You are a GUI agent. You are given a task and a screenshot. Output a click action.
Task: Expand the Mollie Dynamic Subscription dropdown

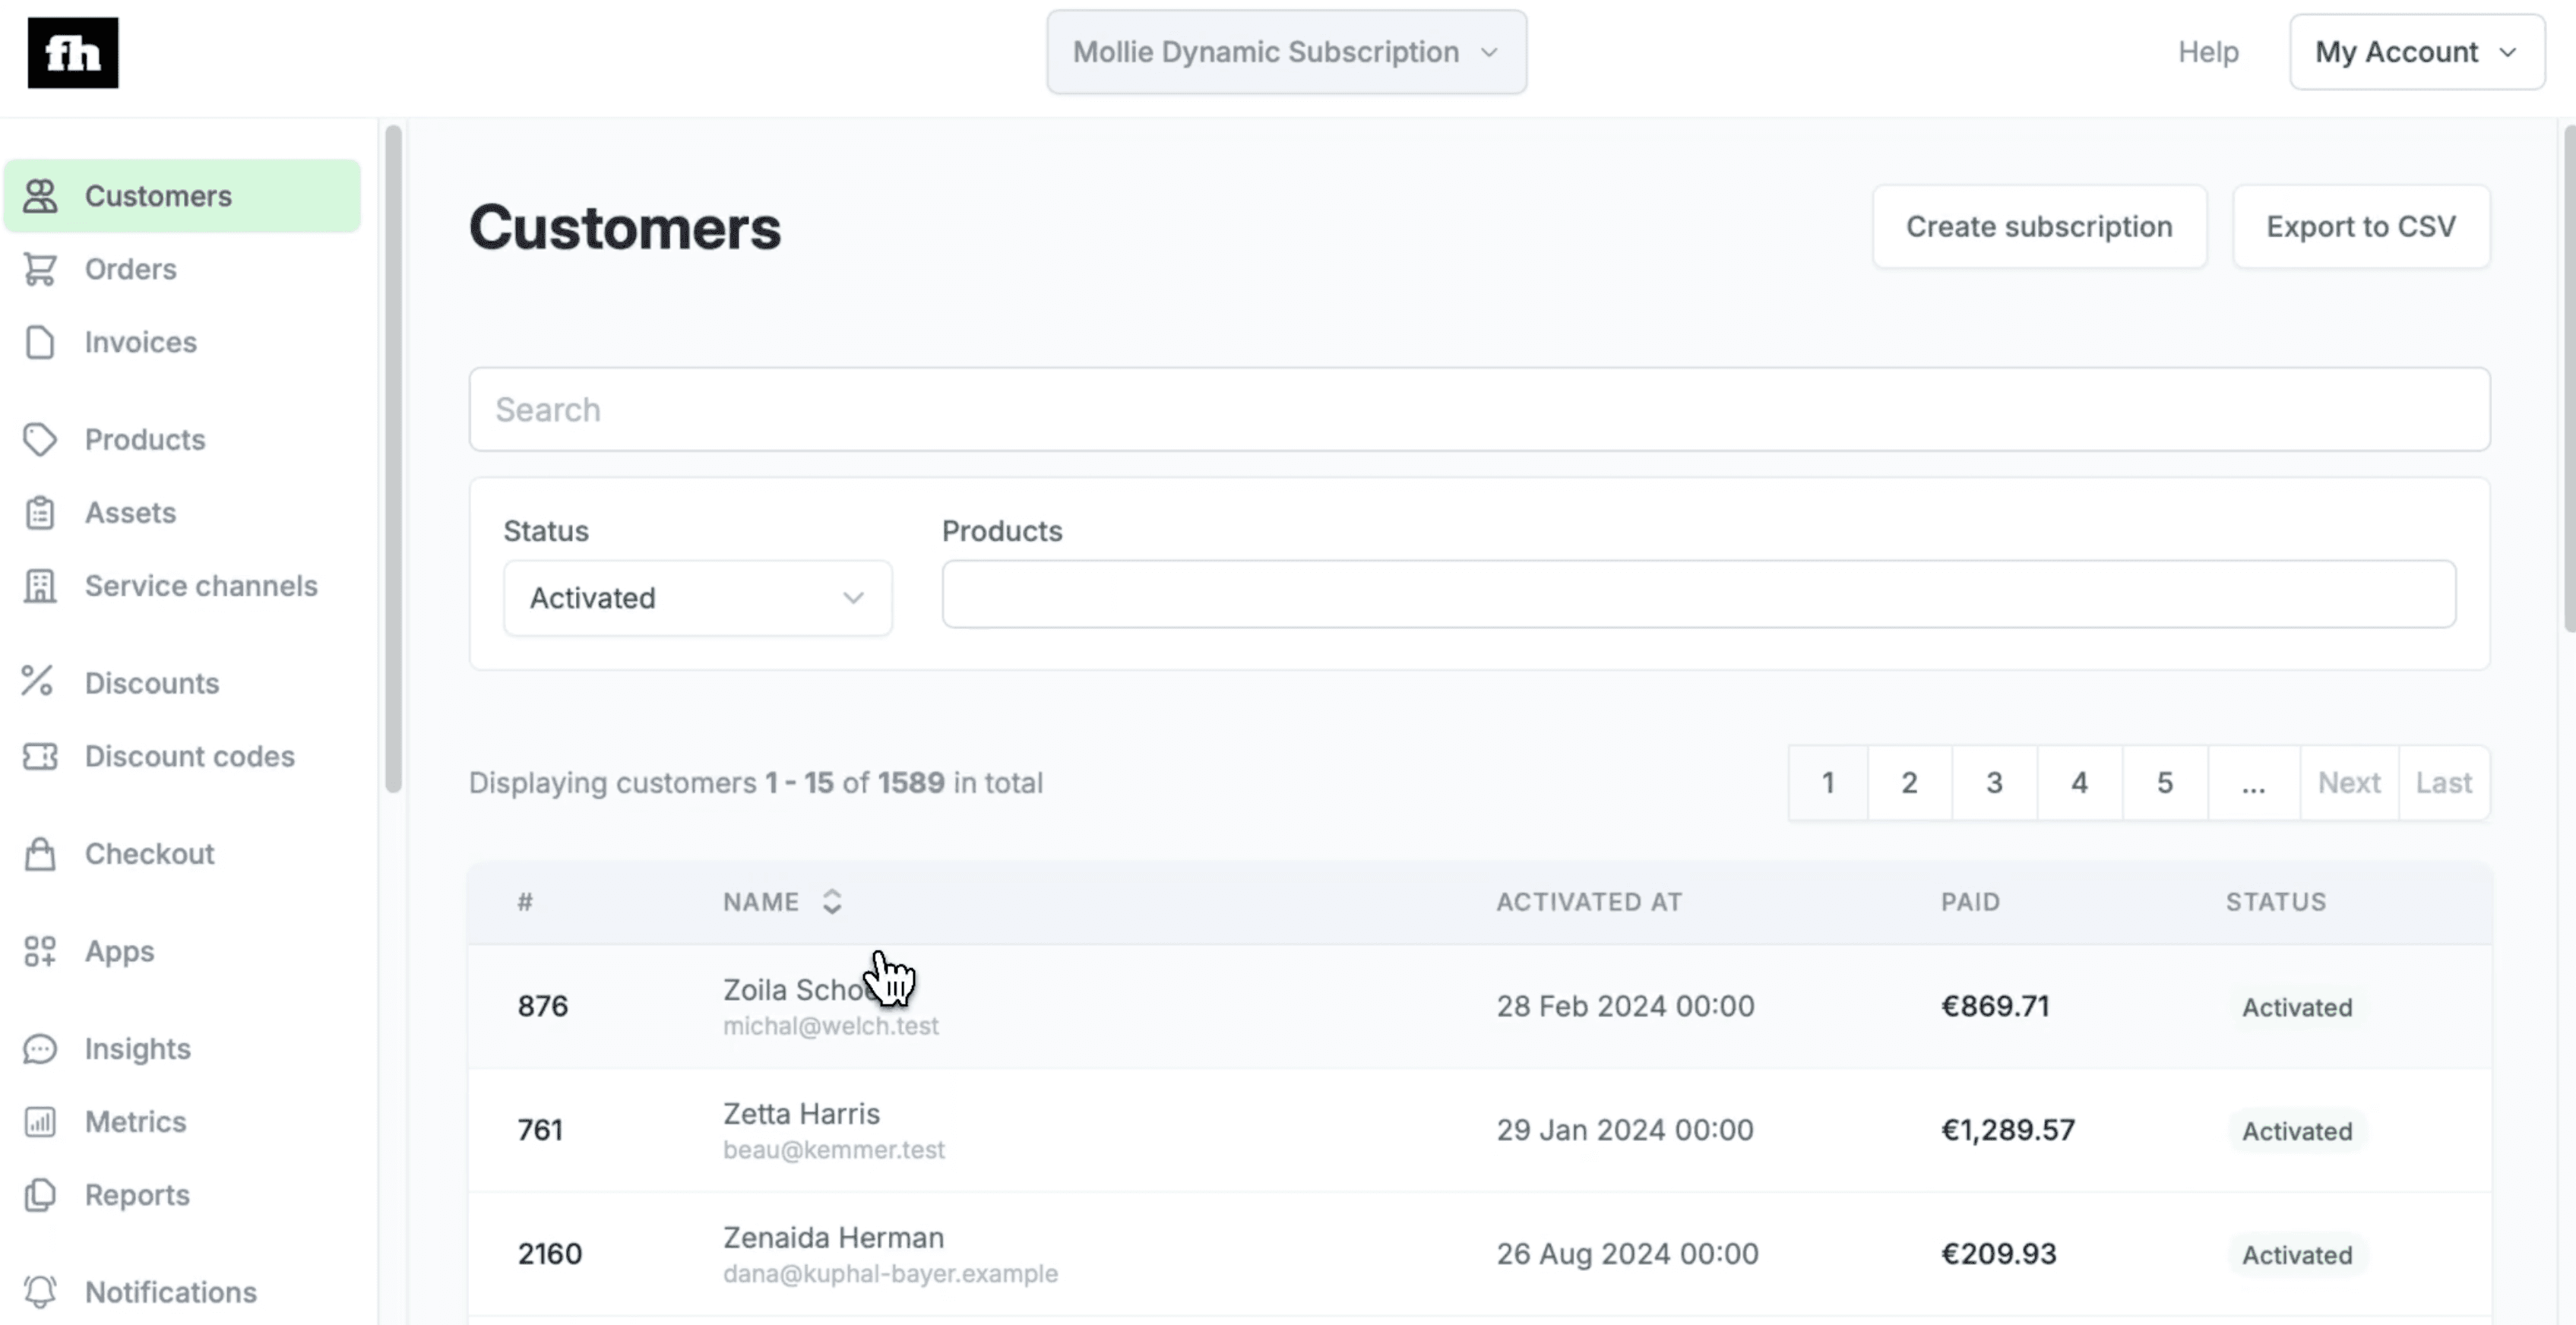point(1286,52)
